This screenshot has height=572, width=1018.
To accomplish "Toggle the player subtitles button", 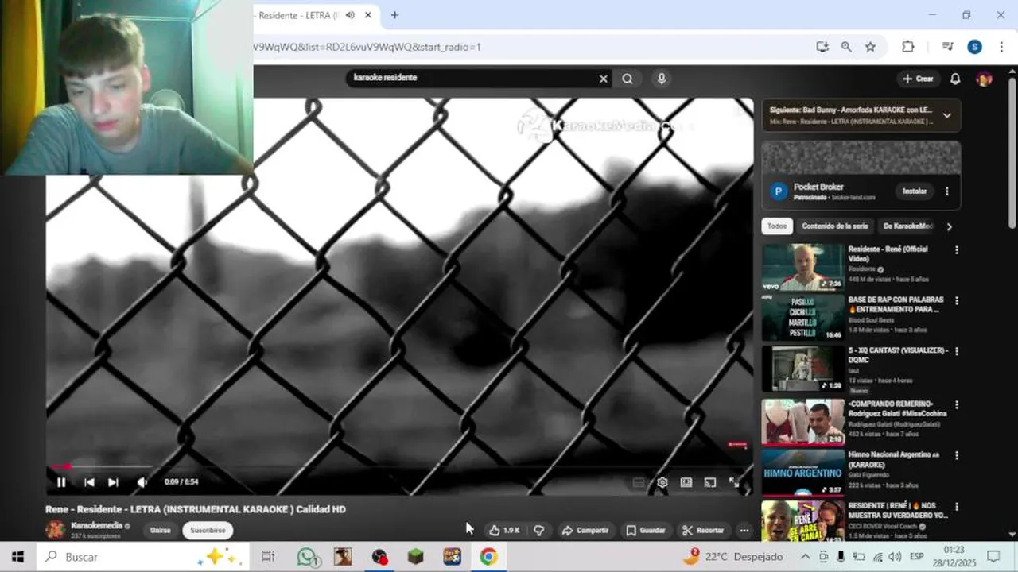I will point(638,482).
